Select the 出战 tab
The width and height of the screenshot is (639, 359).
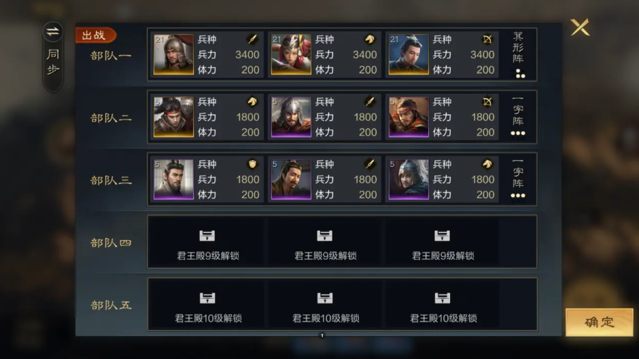(x=96, y=35)
